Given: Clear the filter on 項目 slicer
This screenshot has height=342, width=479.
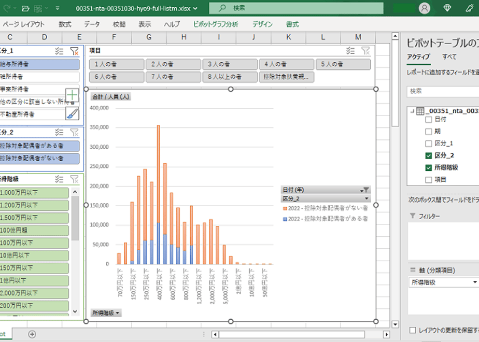Looking at the screenshot, I should (365, 51).
